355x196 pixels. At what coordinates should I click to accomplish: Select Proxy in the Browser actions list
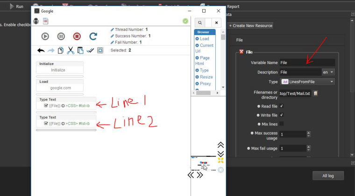pos(205,84)
